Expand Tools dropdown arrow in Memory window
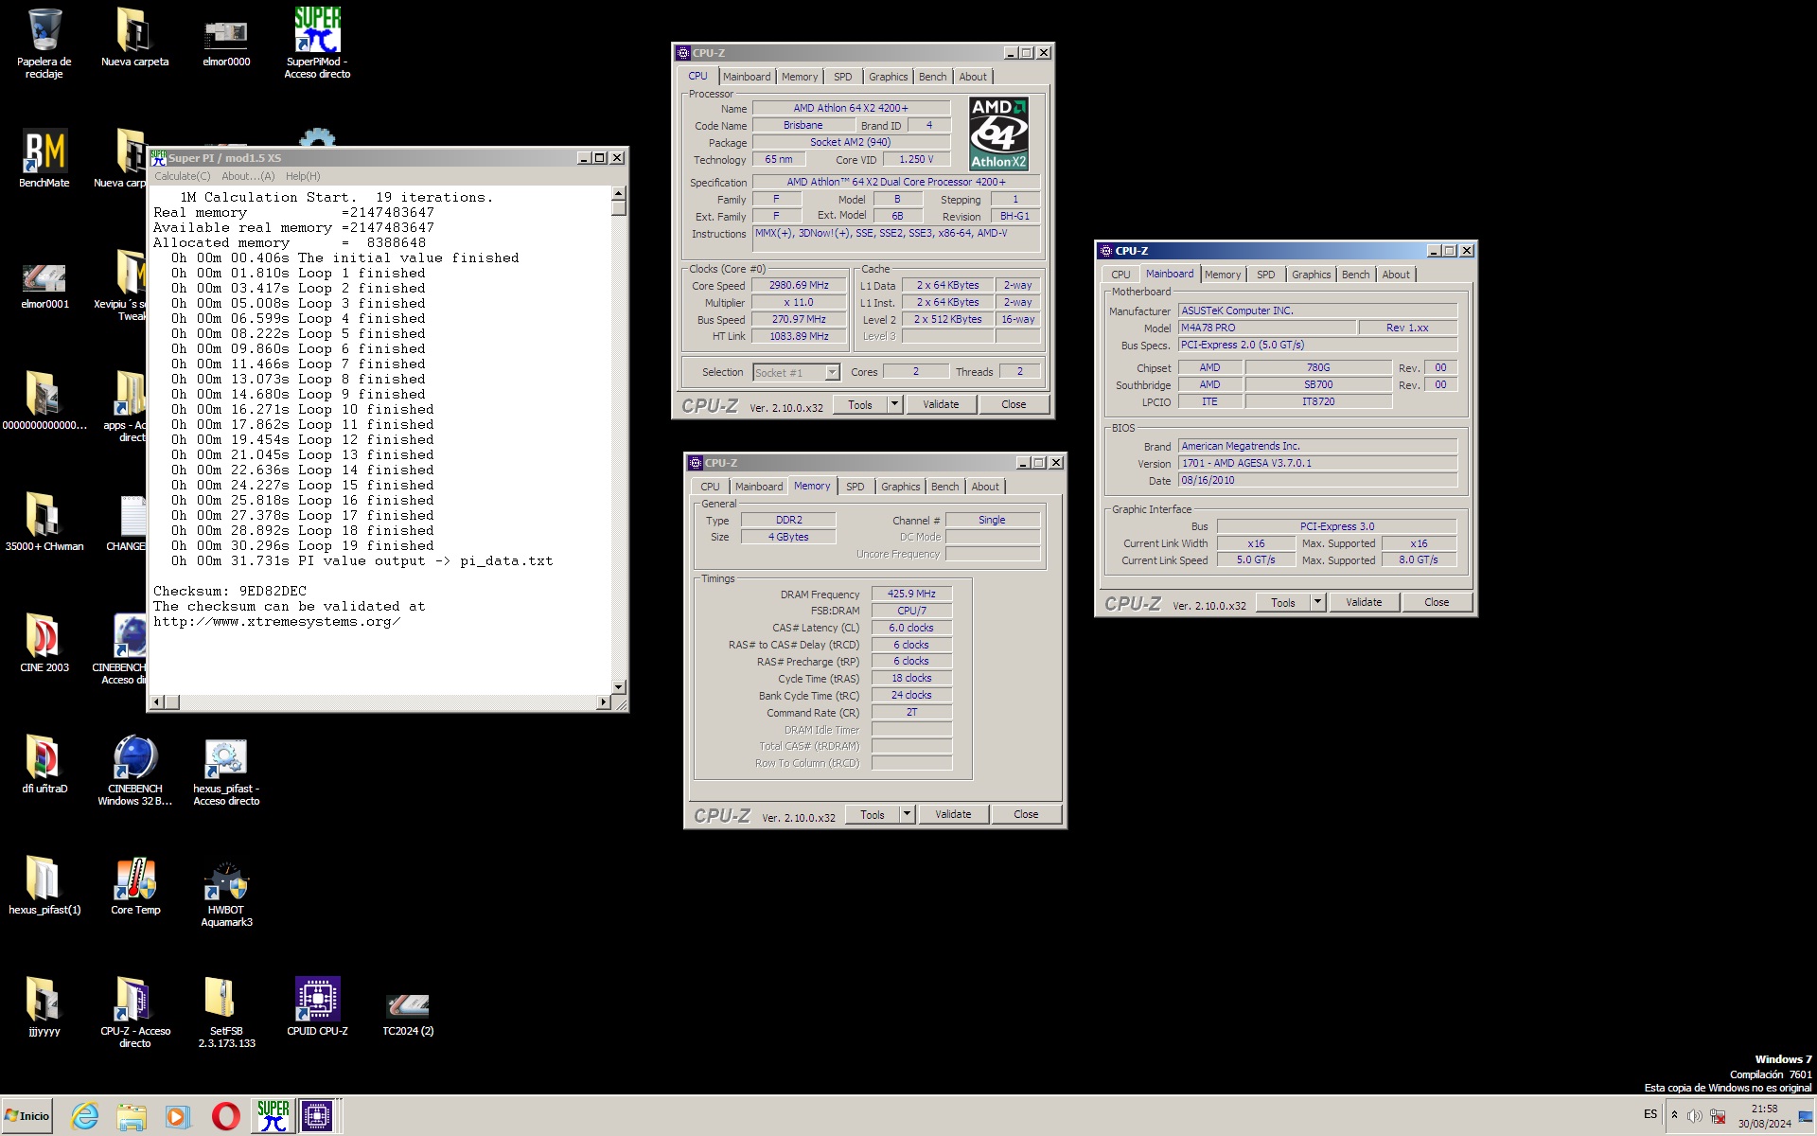 [x=907, y=814]
